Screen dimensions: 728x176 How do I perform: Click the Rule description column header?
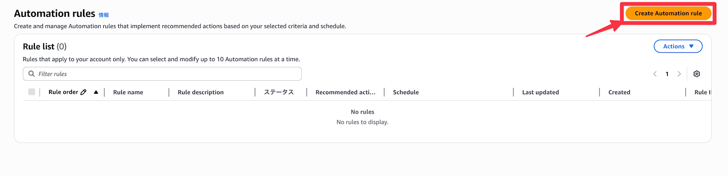point(201,92)
